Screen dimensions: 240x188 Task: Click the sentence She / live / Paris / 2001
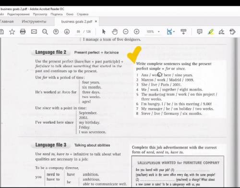[161, 85]
